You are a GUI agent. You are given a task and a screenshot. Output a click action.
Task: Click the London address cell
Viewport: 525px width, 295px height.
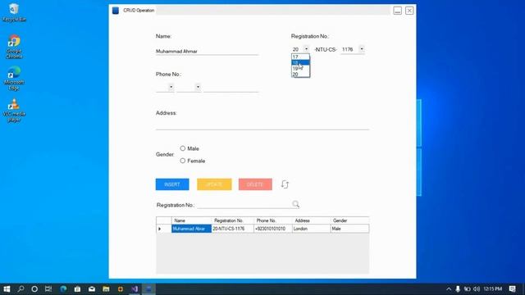click(311, 229)
